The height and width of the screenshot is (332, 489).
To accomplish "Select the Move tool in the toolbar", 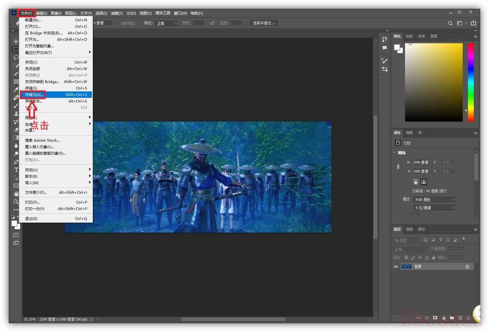I will (16, 41).
